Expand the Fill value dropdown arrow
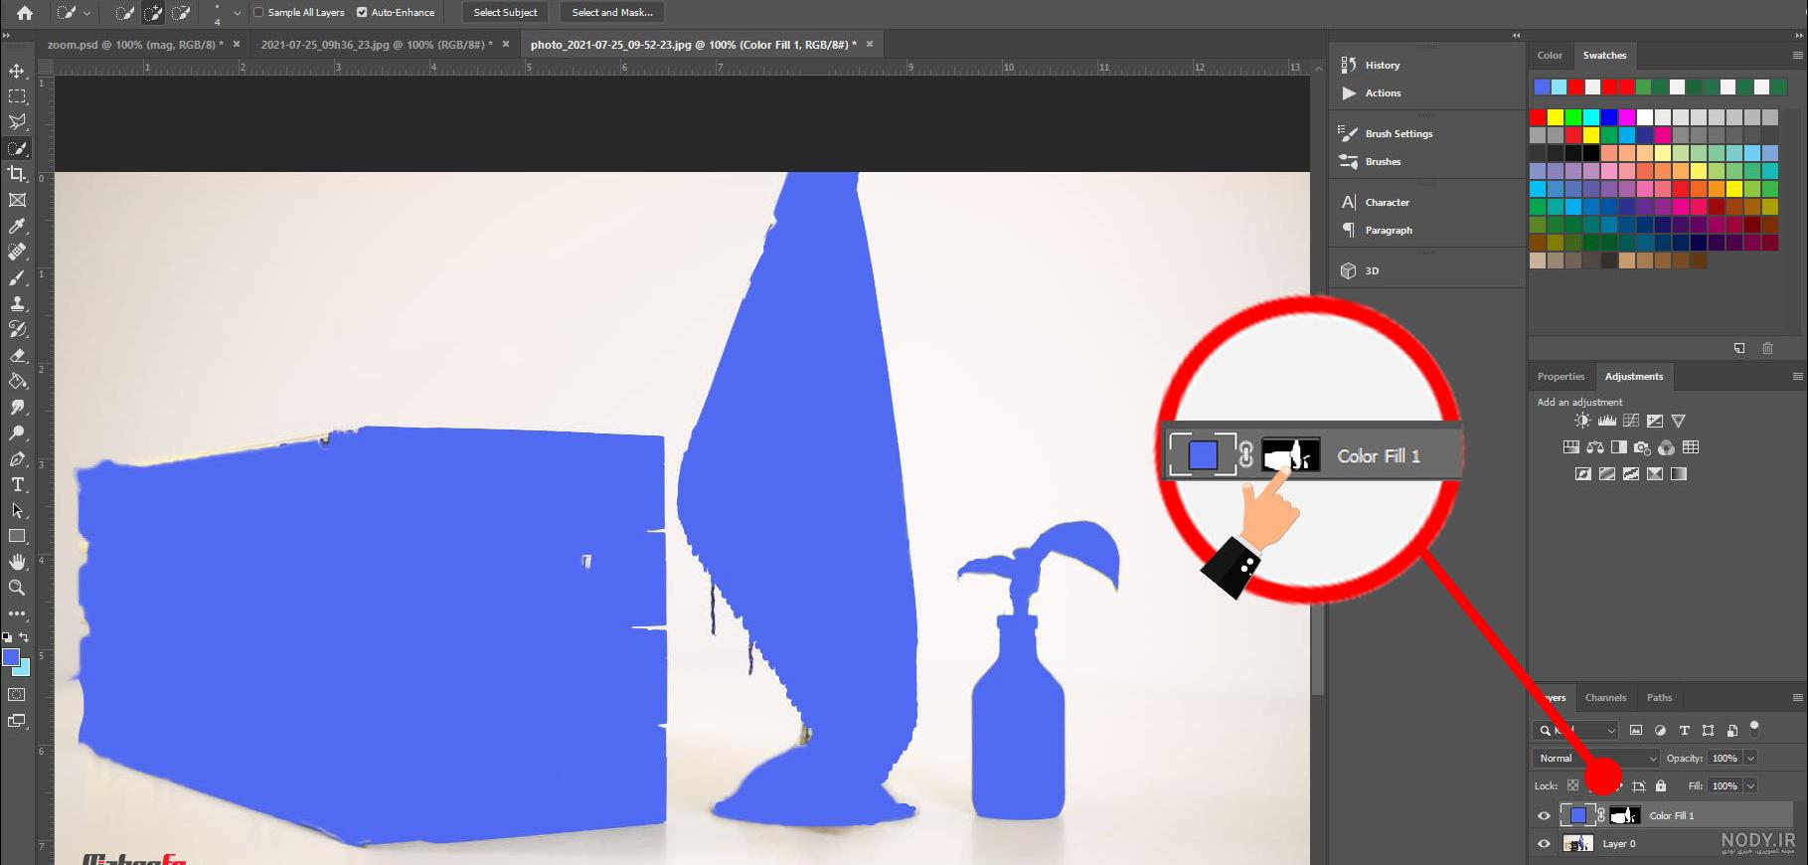The width and height of the screenshot is (1808, 865). [x=1750, y=785]
